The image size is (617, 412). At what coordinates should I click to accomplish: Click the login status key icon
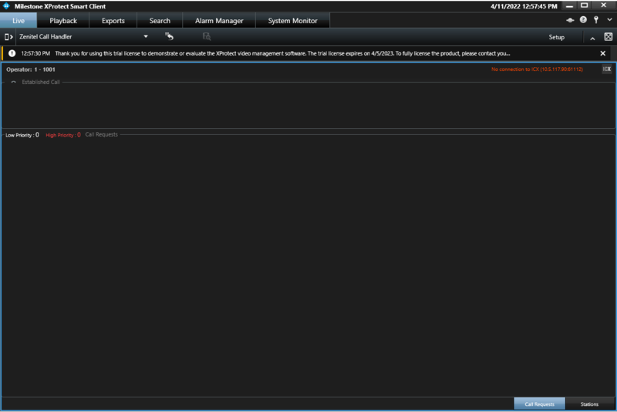click(596, 20)
